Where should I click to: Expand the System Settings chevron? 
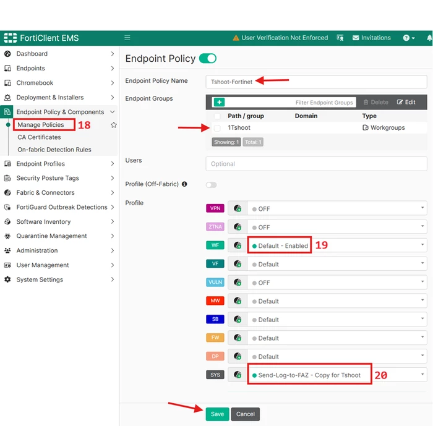click(x=113, y=279)
